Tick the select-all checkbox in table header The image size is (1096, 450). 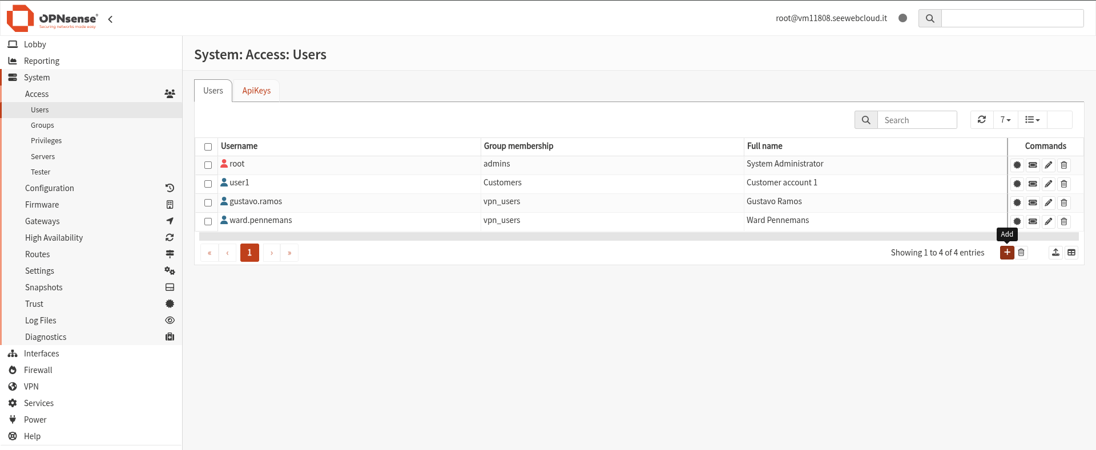(208, 147)
